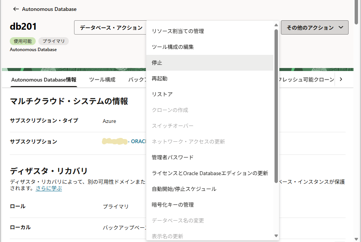
Task: Choose ライセンスとOracle Databaseエディションの更新
Action: (210, 173)
